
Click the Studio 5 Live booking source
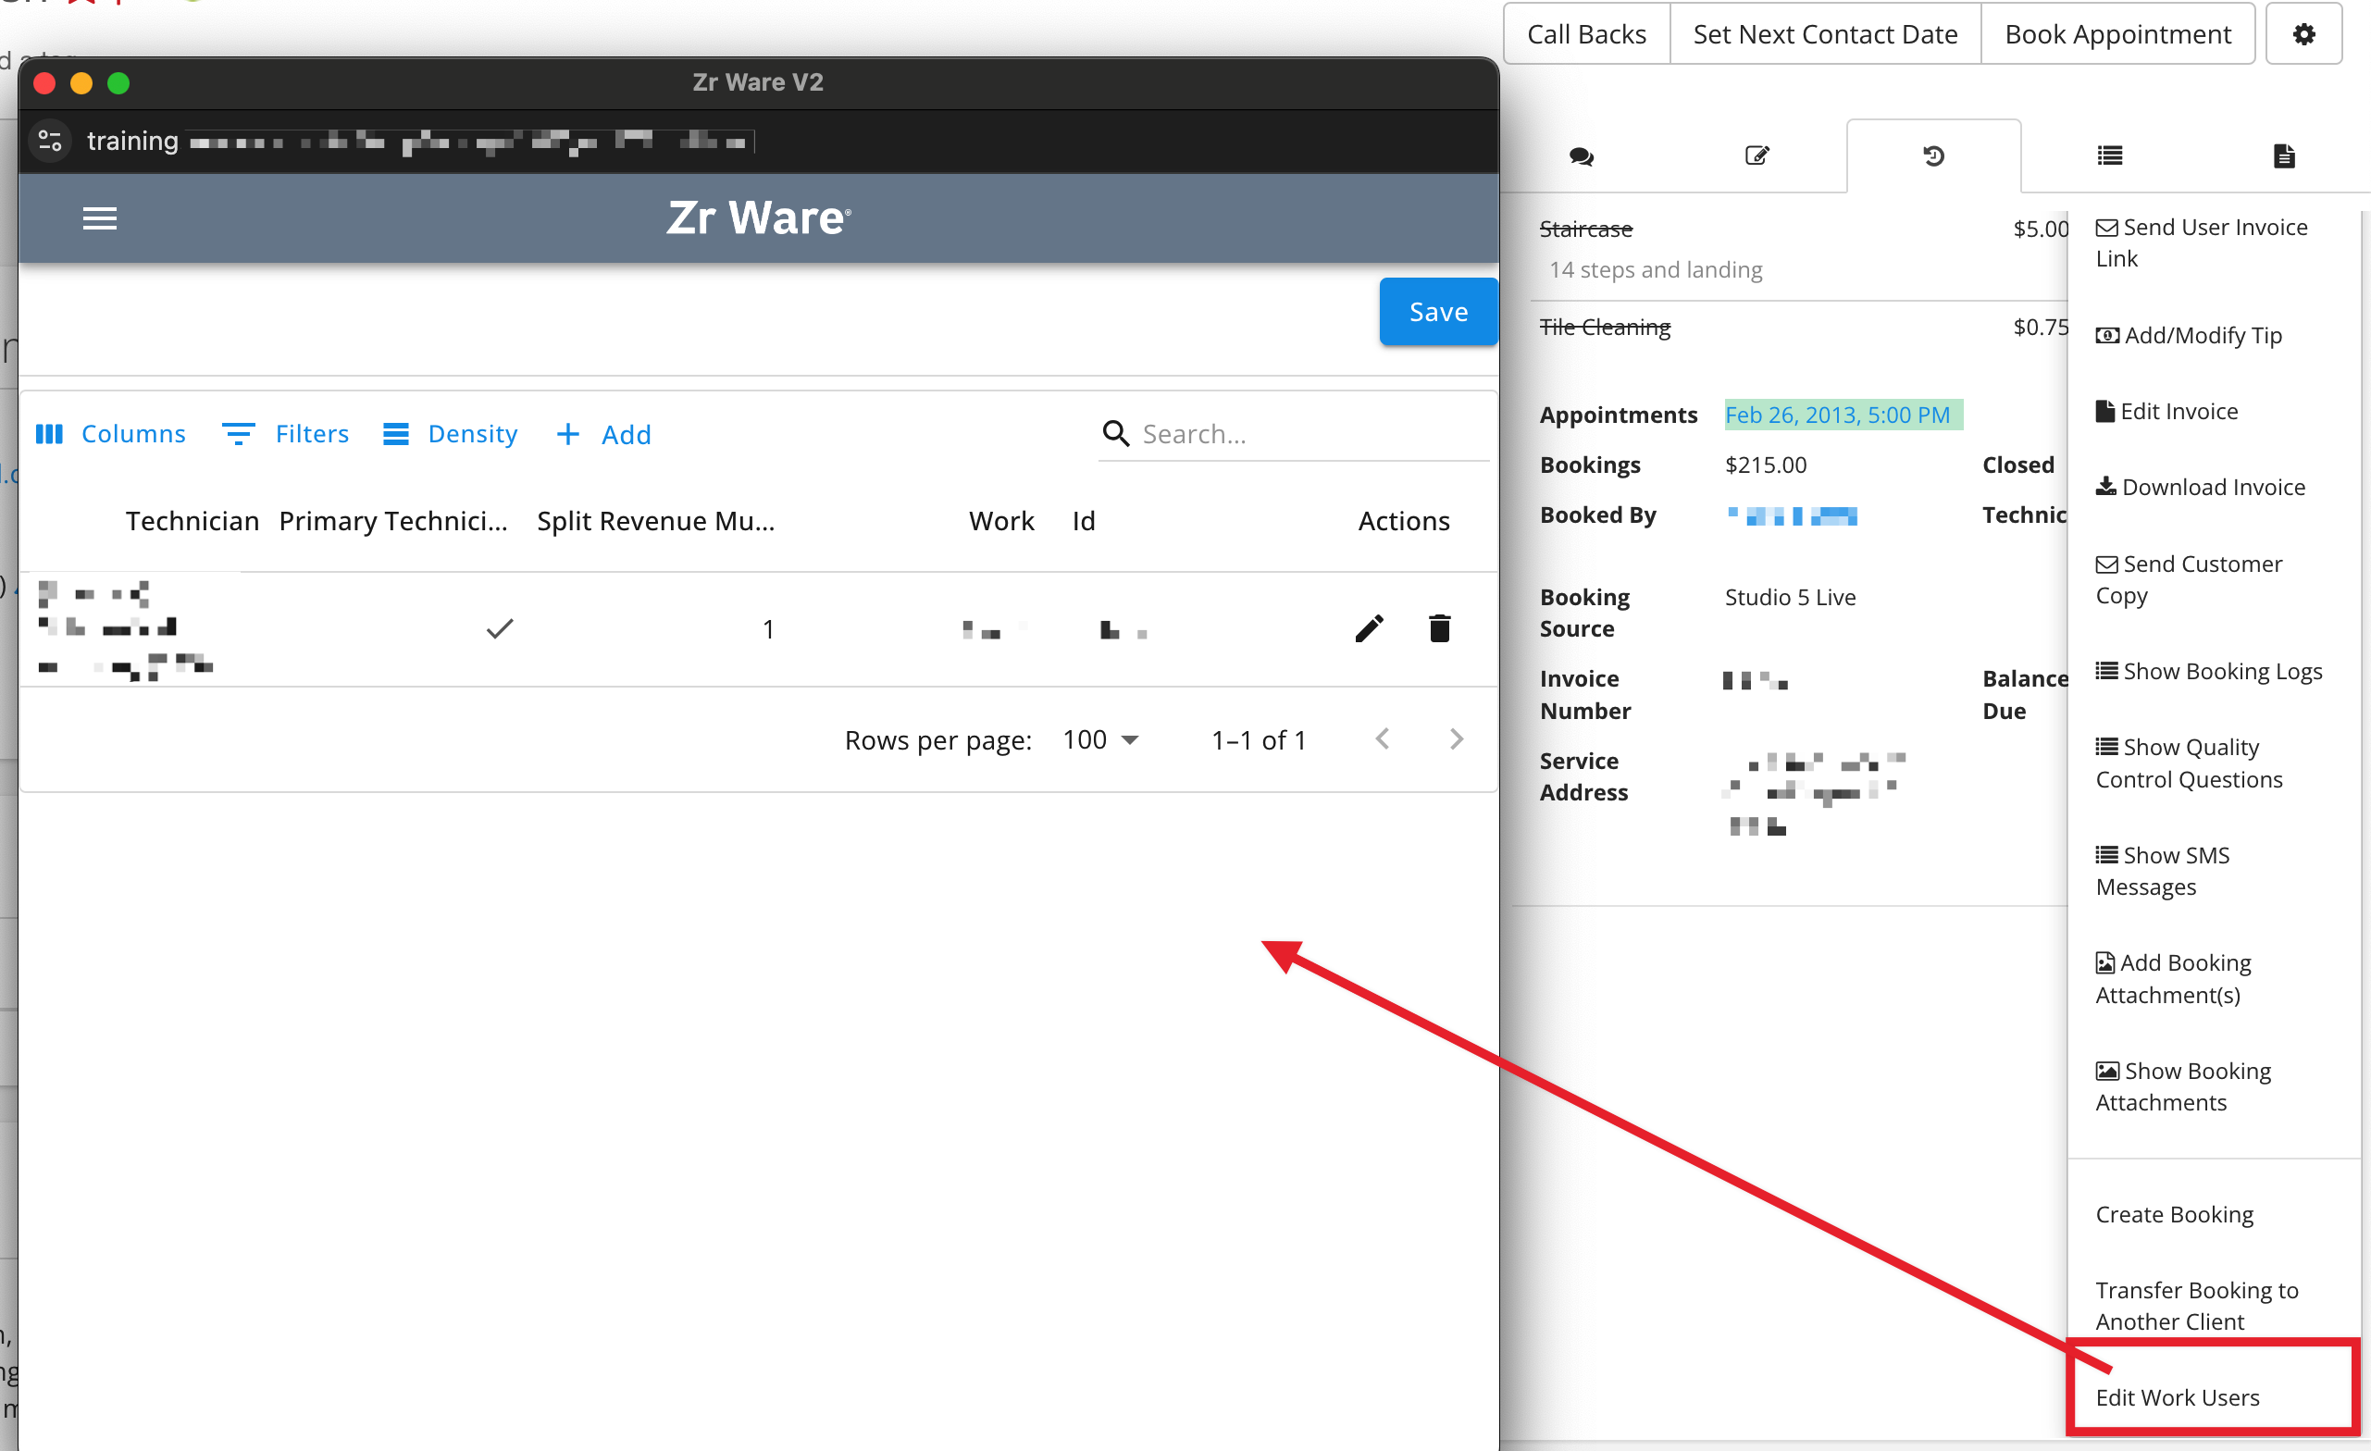click(1790, 597)
